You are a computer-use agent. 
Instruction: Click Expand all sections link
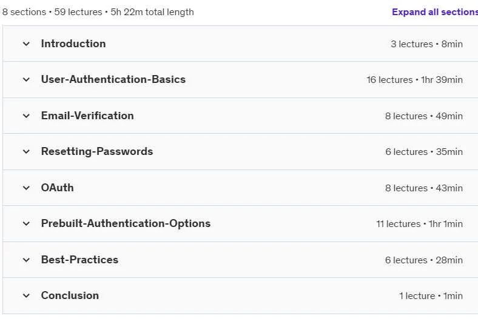pos(435,12)
